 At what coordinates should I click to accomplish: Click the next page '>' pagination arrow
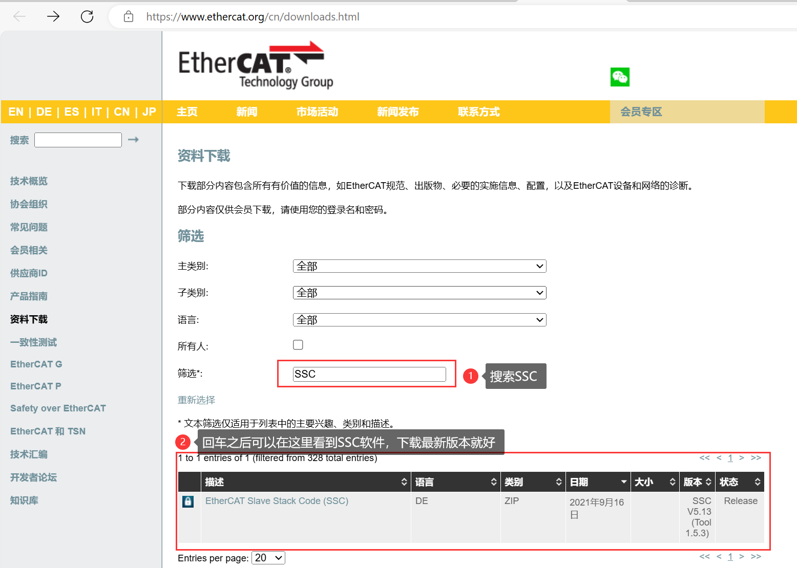(x=741, y=457)
